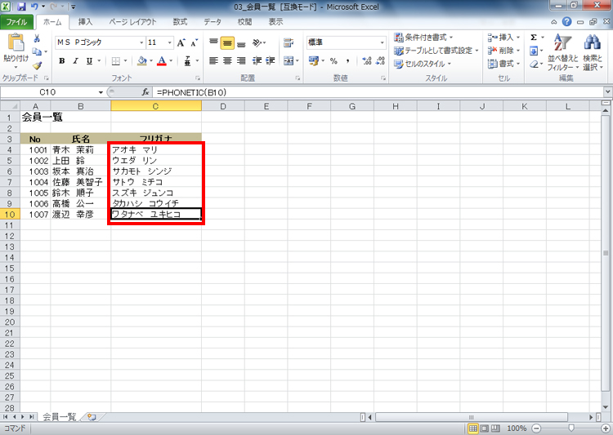
Task: Click the Copy icon
Action: pos(37,51)
